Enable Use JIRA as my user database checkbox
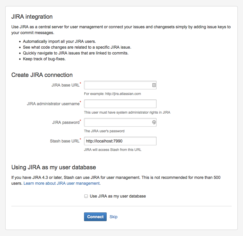Screen dimensions: 243x236 86,196
